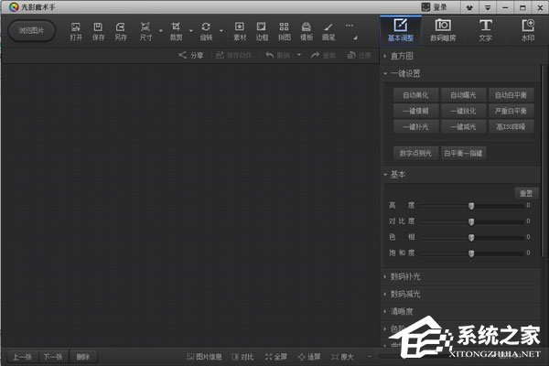The width and height of the screenshot is (549, 366).
Task: Click the 旋转 (Rotate) icon
Action: (x=206, y=31)
